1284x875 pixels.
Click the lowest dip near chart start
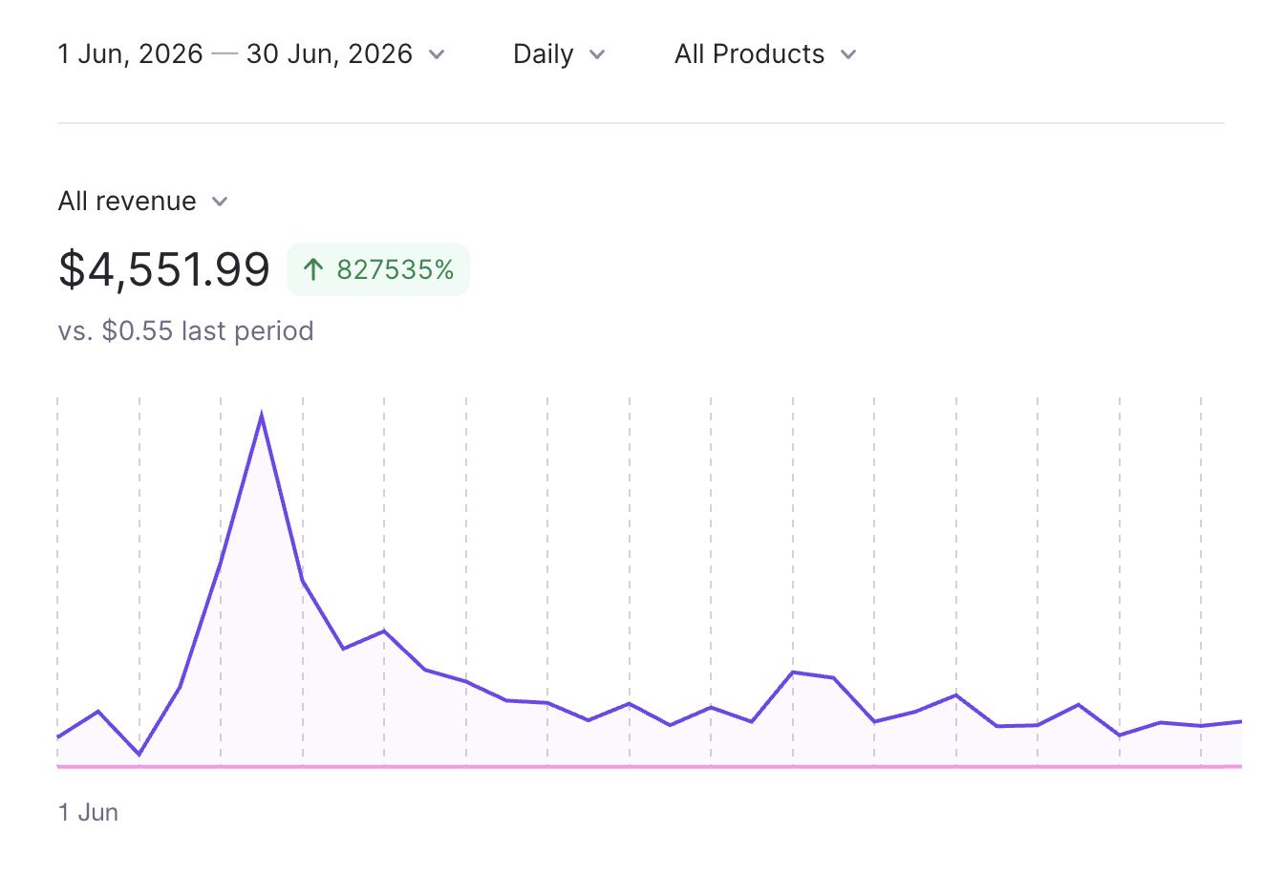coord(139,755)
